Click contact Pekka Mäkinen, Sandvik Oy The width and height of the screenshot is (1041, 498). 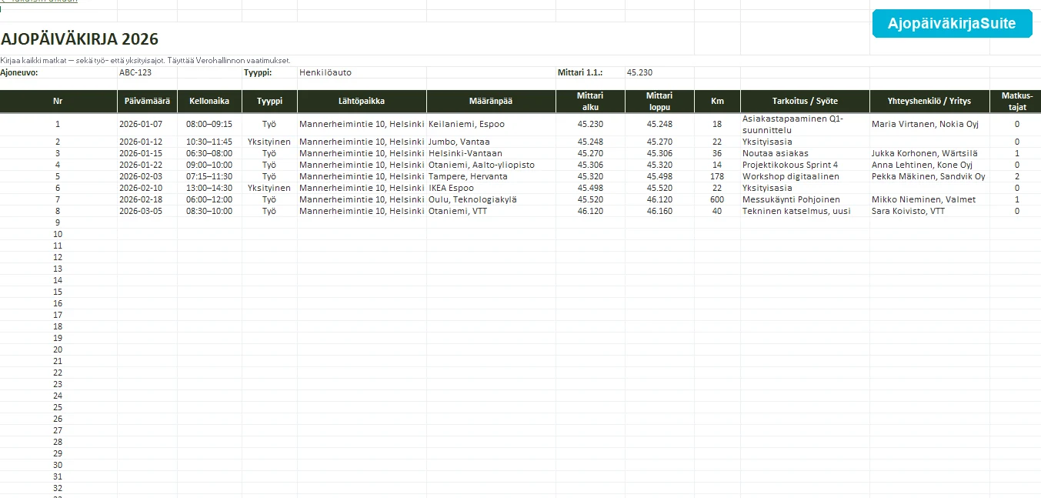tap(929, 176)
